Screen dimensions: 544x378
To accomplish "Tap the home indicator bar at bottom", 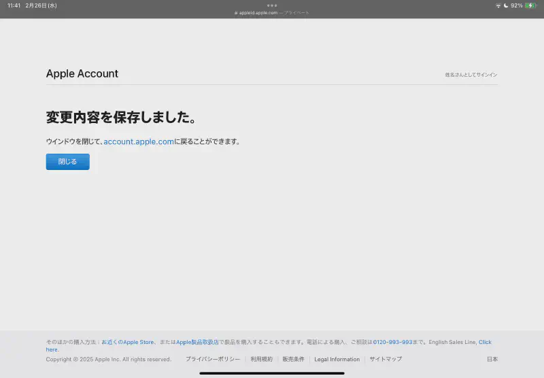I will point(272,373).
